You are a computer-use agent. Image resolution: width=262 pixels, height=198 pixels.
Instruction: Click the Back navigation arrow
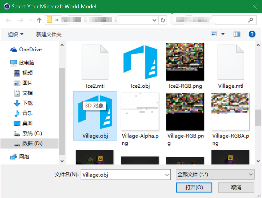(x=8, y=20)
